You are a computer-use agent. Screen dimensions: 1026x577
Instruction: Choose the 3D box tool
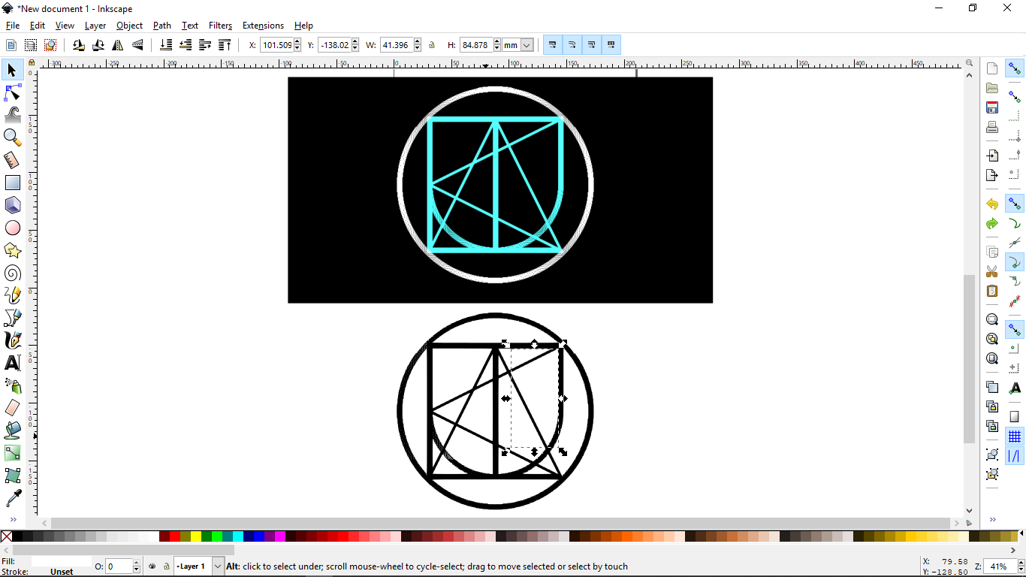click(13, 205)
